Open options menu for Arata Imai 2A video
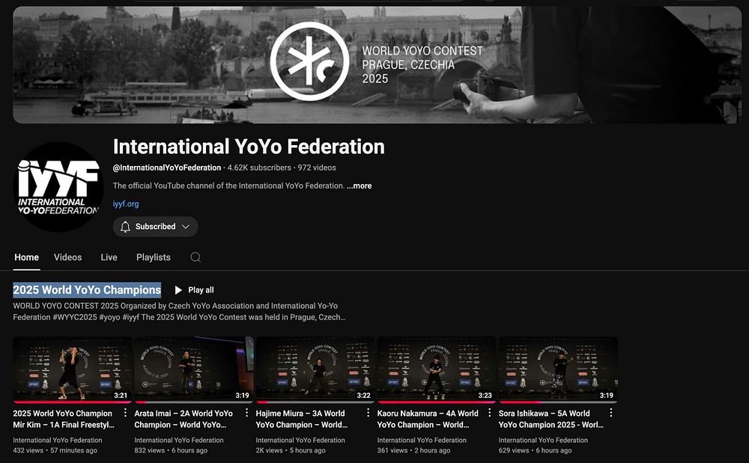Viewport: 749px width, 463px height. click(246, 413)
